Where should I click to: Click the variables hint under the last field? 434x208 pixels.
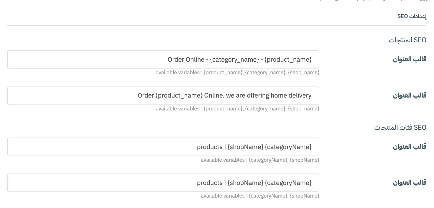pyautogui.click(x=260, y=196)
